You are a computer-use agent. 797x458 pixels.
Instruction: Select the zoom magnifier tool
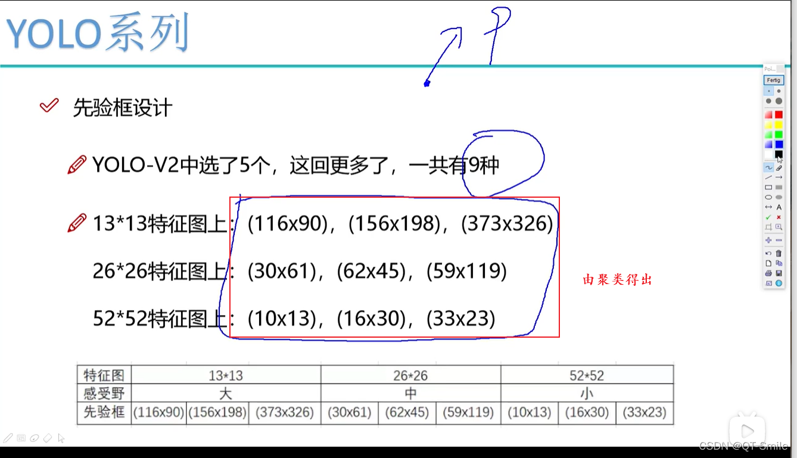tap(779, 227)
